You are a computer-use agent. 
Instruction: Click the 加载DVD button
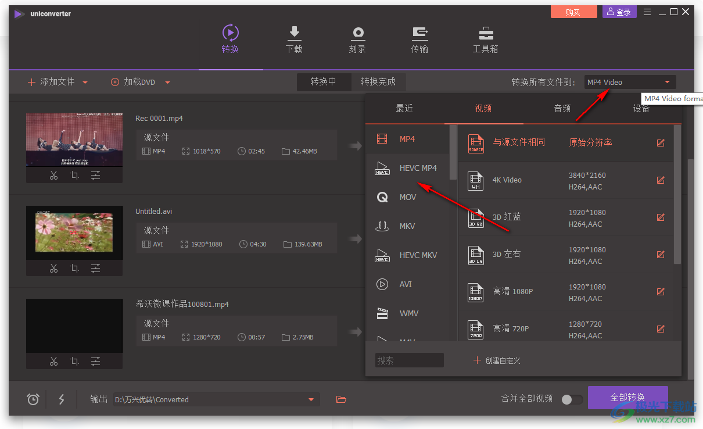133,82
